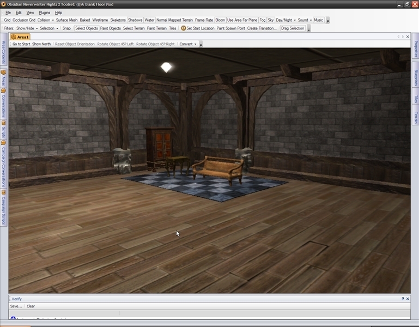Open the Show/Hide filter dropdown
Viewport: 419px width, 327px height.
pos(27,28)
